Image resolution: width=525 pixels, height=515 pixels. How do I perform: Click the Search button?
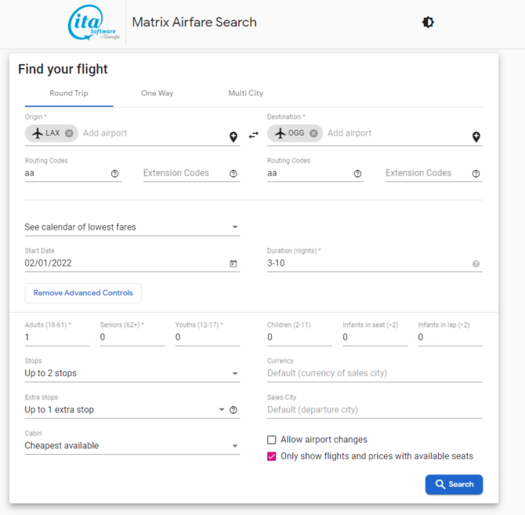[454, 484]
